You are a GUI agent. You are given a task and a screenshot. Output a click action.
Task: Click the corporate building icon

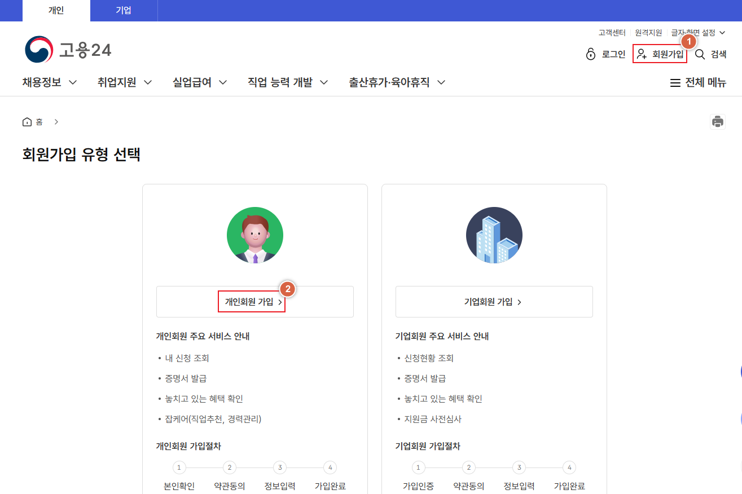coord(494,235)
